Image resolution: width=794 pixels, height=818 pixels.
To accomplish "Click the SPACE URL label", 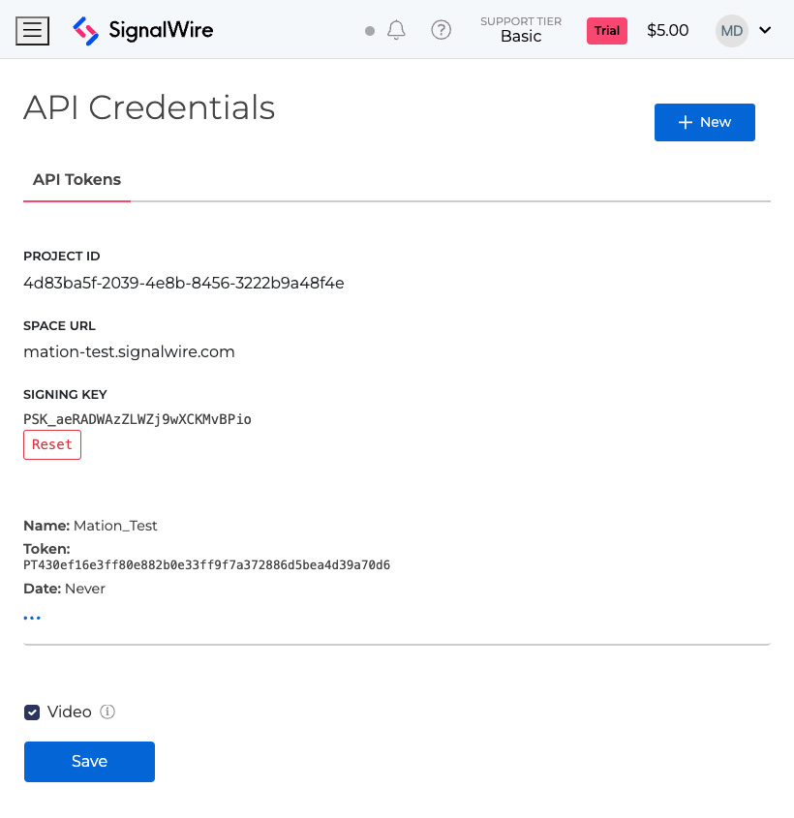I will coord(59,325).
